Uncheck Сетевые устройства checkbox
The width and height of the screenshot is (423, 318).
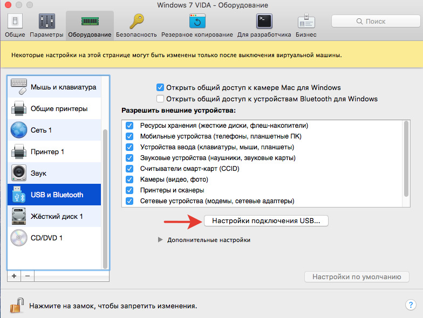coord(129,201)
